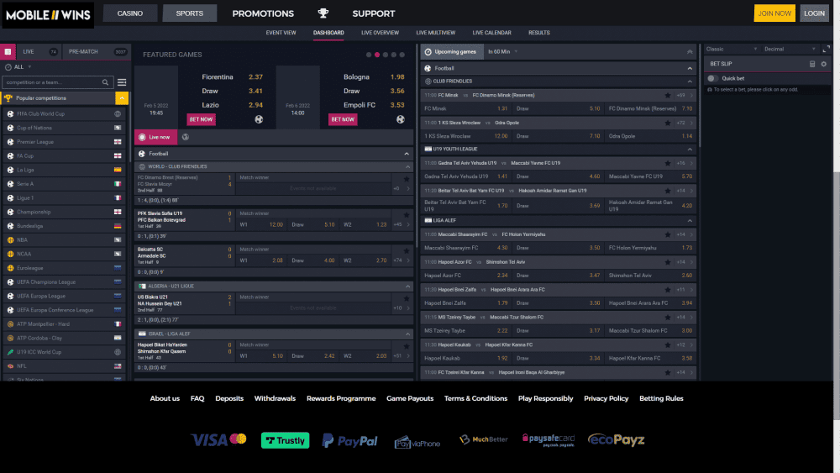The image size is (840, 473).
Task: Switch to Live Calendar tab
Action: [491, 33]
